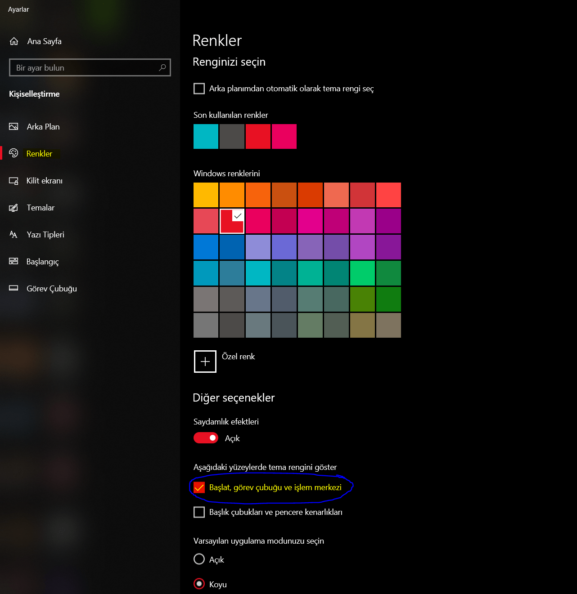
Task: Open Arka Plan via its picture icon
Action: pyautogui.click(x=14, y=127)
